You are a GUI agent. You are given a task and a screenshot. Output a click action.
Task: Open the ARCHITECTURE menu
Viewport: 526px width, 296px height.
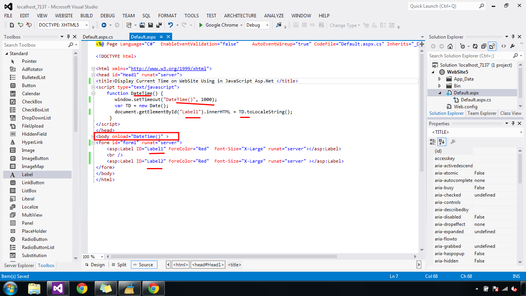[x=240, y=15]
